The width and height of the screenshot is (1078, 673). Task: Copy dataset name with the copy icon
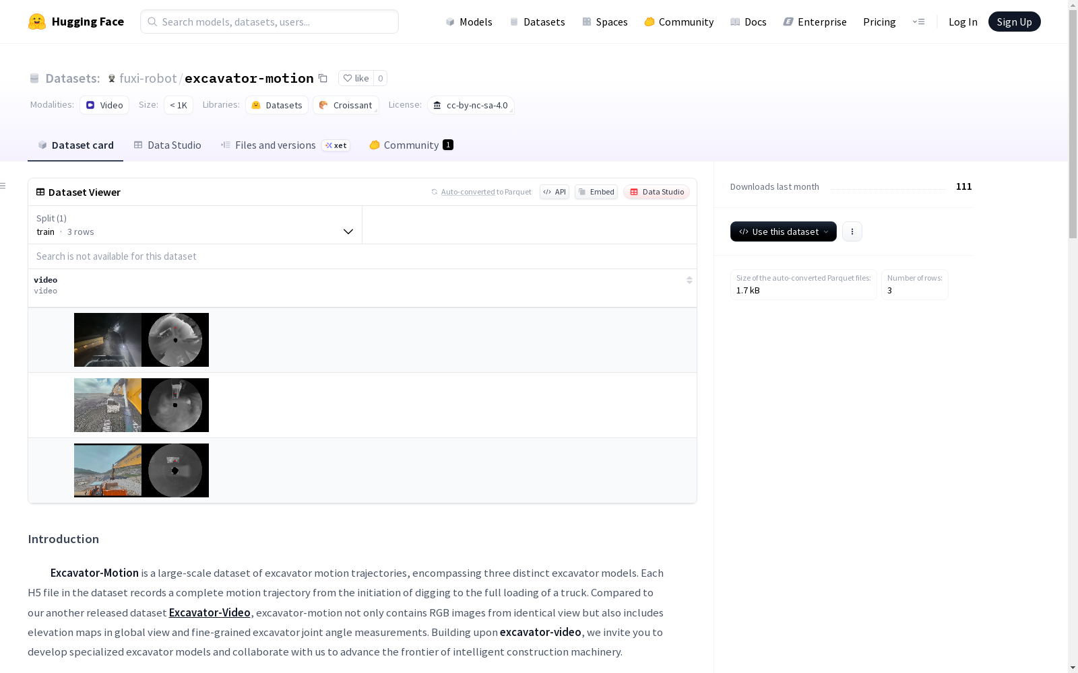tap(323, 78)
